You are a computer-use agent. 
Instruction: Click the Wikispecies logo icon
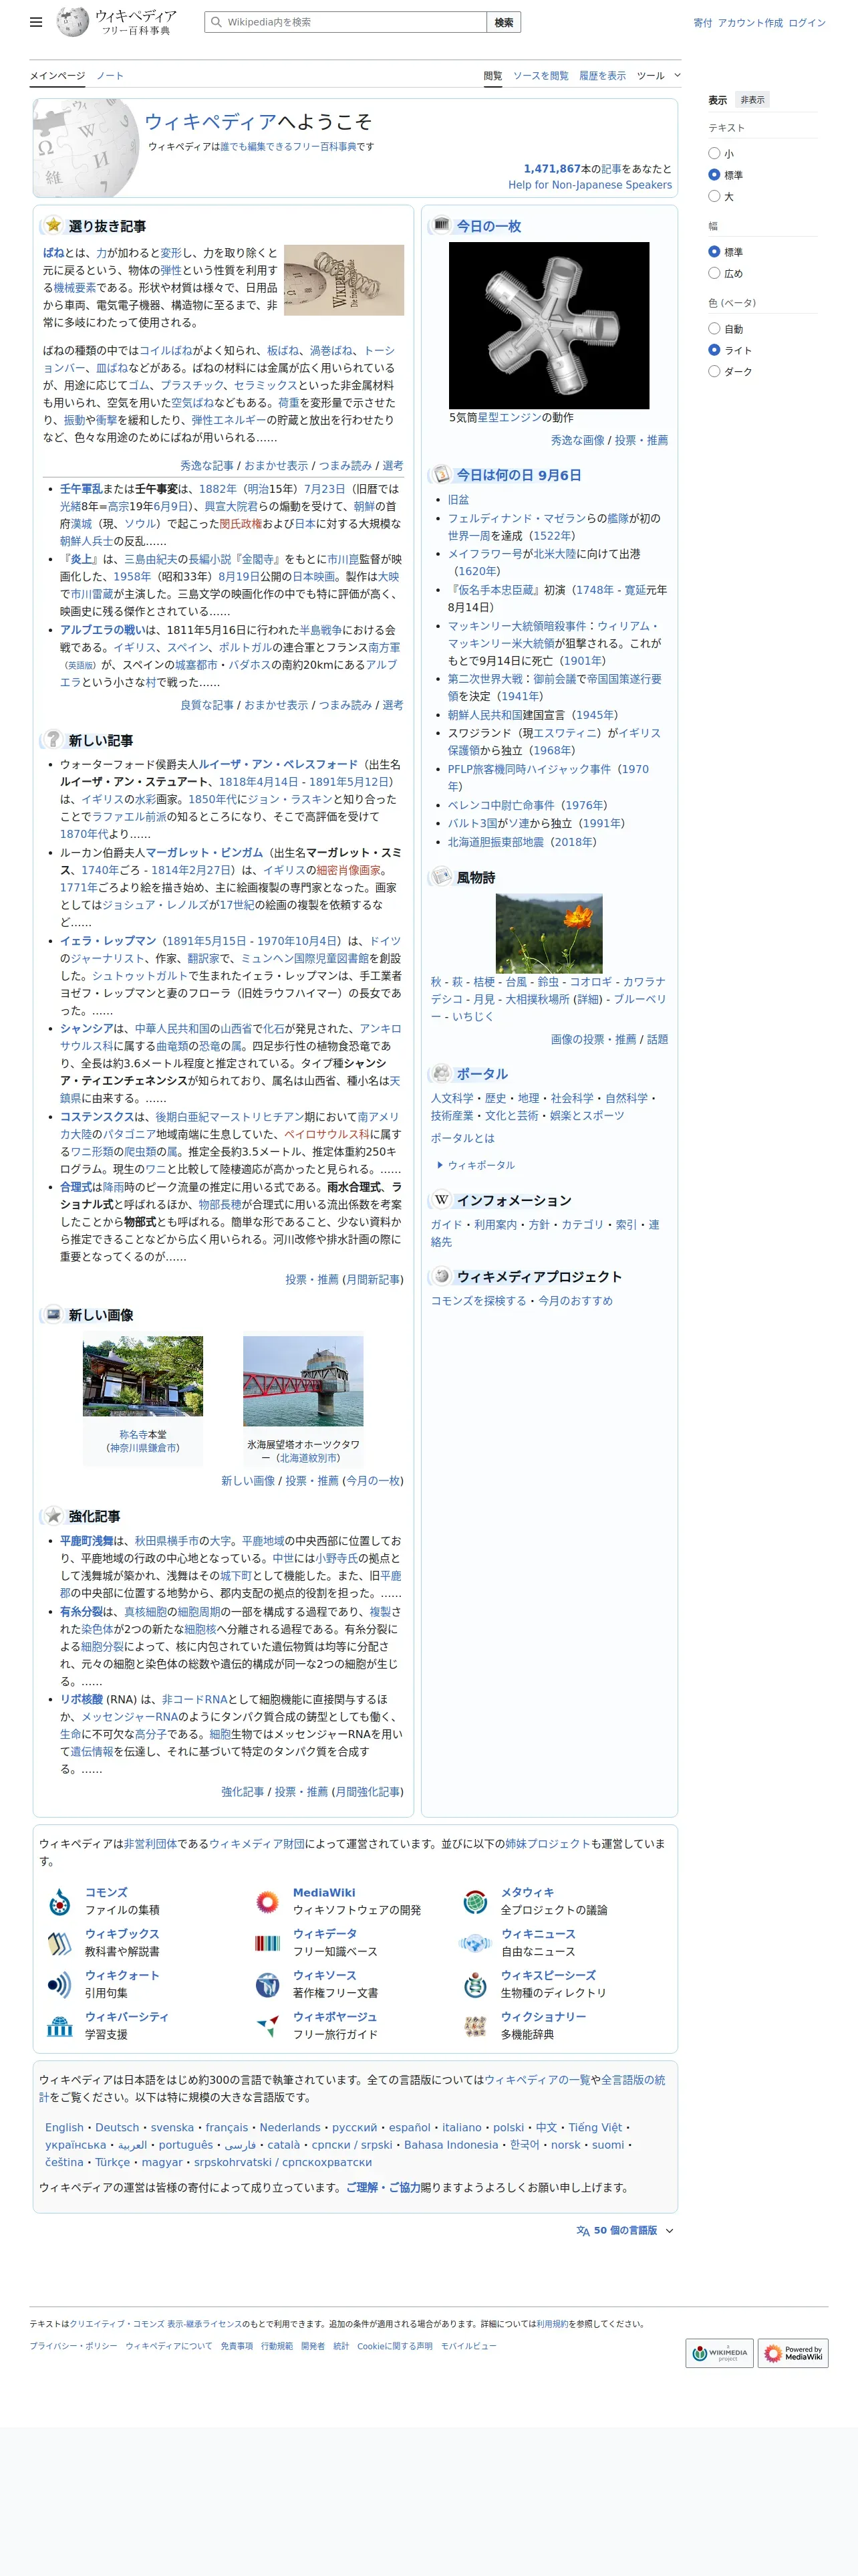(476, 1984)
